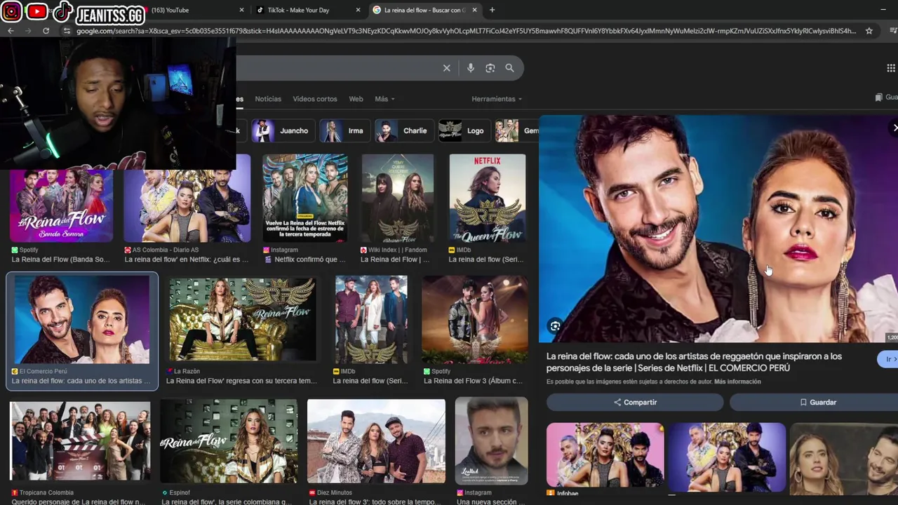Click the Lens icon on the preview image

coord(555,326)
